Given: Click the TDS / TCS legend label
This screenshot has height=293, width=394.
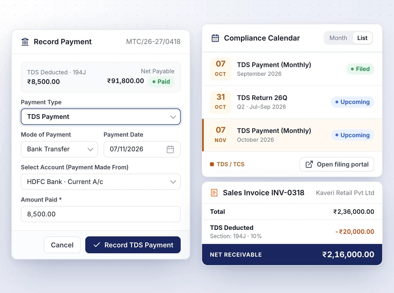Looking at the screenshot, I should click(x=230, y=164).
